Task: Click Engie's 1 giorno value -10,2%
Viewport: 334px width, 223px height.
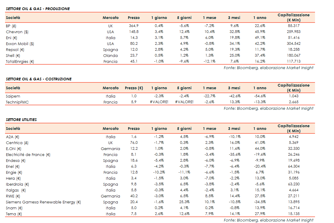Action: coord(159,172)
